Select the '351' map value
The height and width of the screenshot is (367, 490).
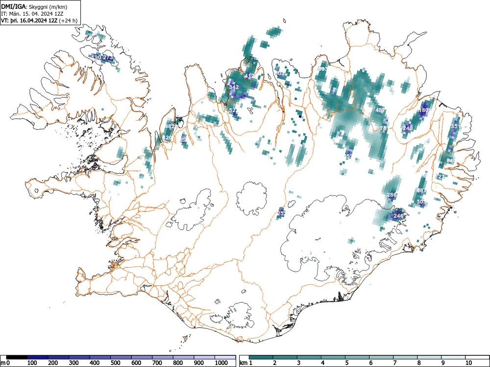(x=456, y=126)
